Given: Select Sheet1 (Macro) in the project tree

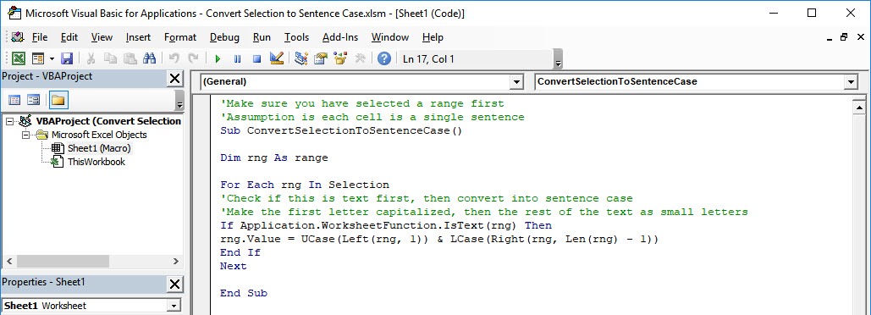Looking at the screenshot, I should [x=99, y=148].
